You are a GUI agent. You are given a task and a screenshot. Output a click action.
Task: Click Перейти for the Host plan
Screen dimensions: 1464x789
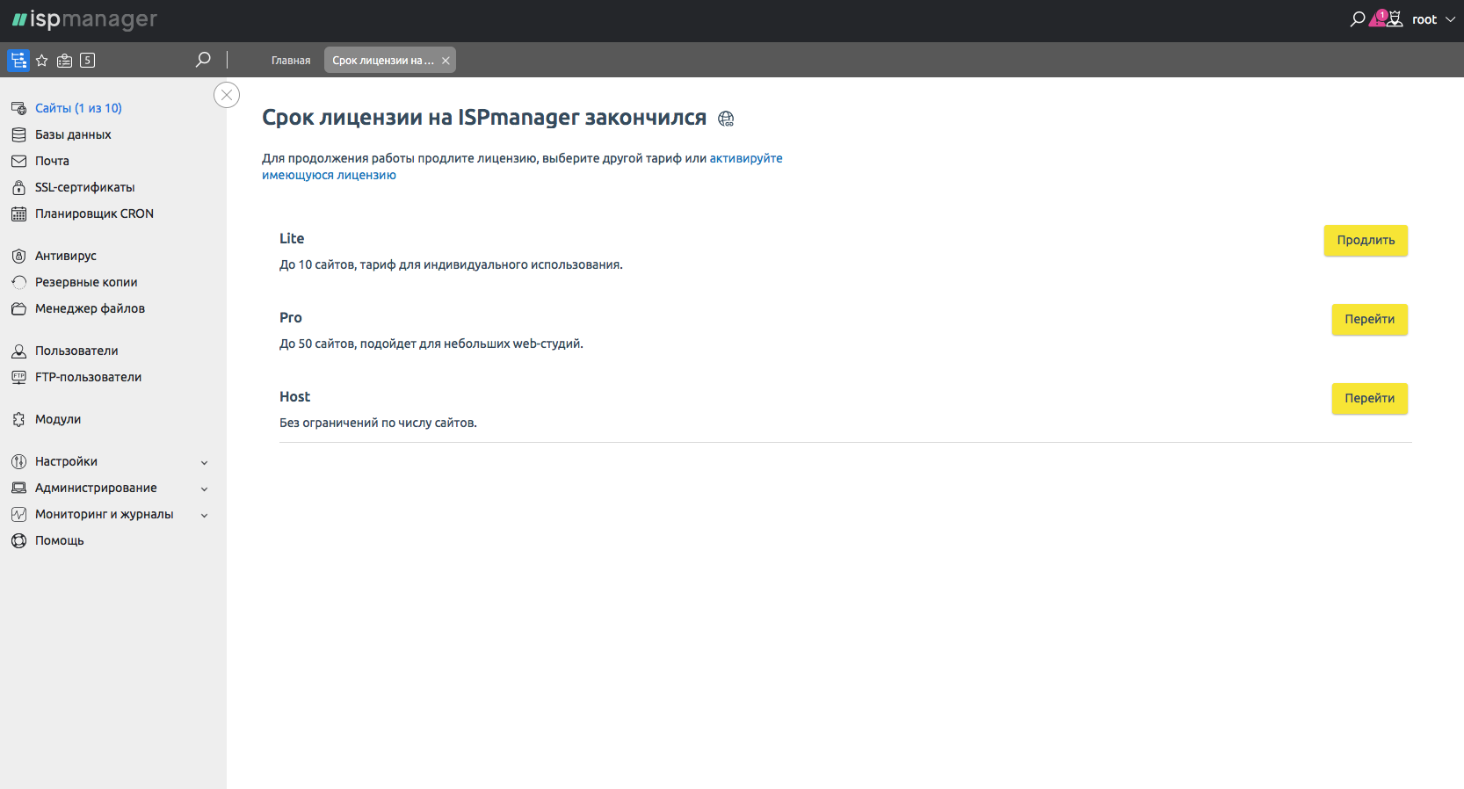click(x=1369, y=399)
